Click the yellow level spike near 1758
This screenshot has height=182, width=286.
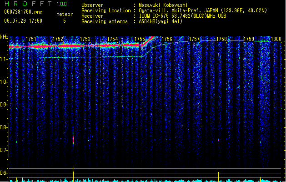click(218, 176)
